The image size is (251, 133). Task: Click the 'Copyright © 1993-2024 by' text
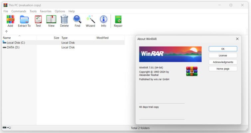154,72
